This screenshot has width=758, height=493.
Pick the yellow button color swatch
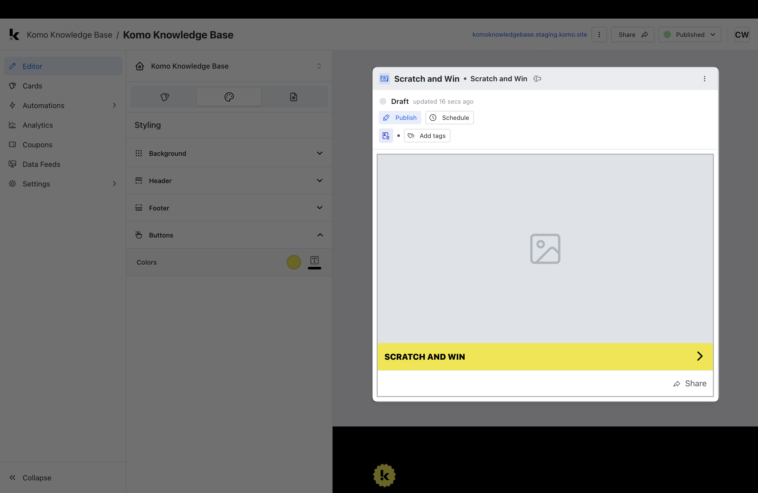point(294,262)
